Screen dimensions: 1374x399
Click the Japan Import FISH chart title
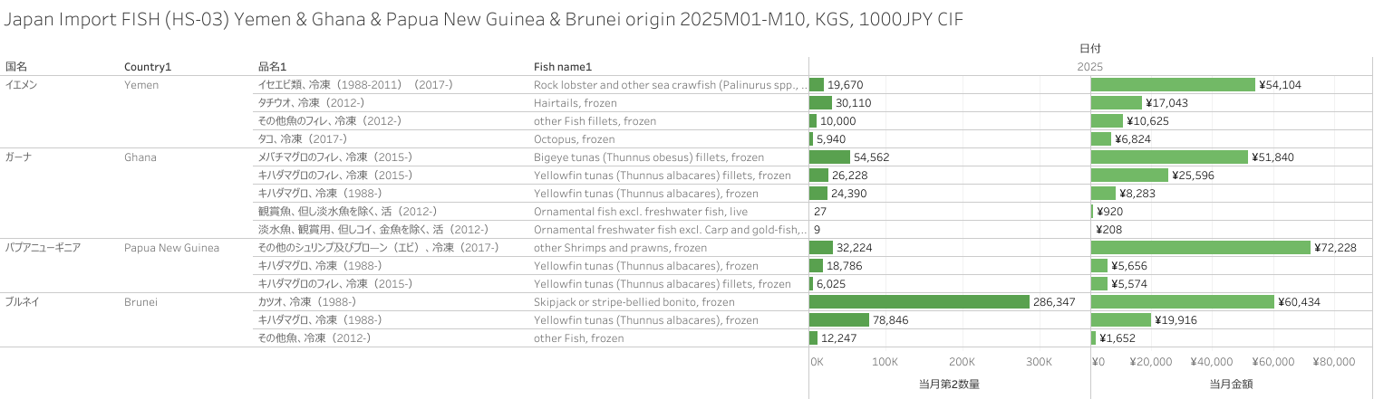click(484, 20)
